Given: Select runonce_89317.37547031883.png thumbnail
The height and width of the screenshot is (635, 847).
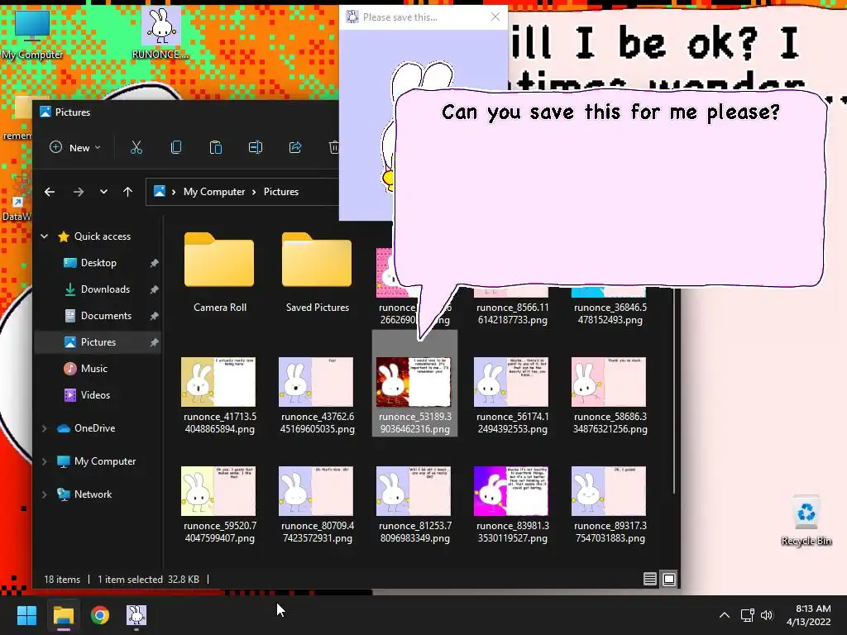Looking at the screenshot, I should pyautogui.click(x=609, y=491).
